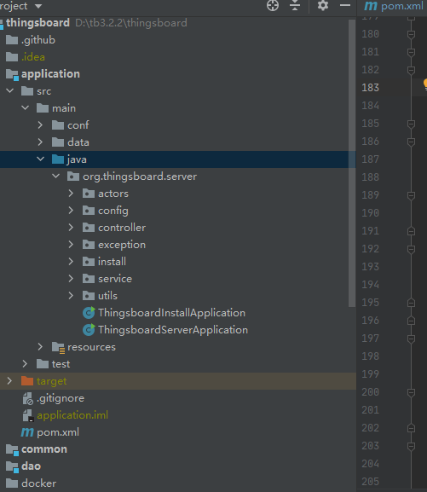Click the Maven pom.xml file icon in tree
This screenshot has width=427, height=492.
(27, 432)
